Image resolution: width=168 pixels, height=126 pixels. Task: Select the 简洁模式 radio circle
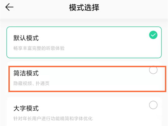(153, 70)
